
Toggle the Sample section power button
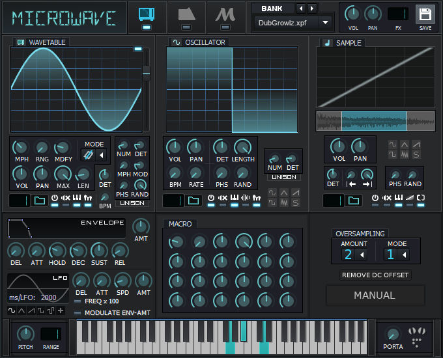coord(375,198)
